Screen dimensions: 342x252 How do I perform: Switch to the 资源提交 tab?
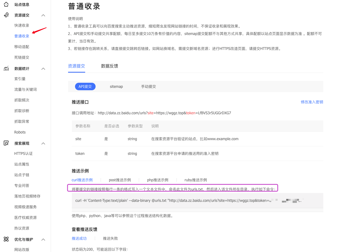point(77,66)
